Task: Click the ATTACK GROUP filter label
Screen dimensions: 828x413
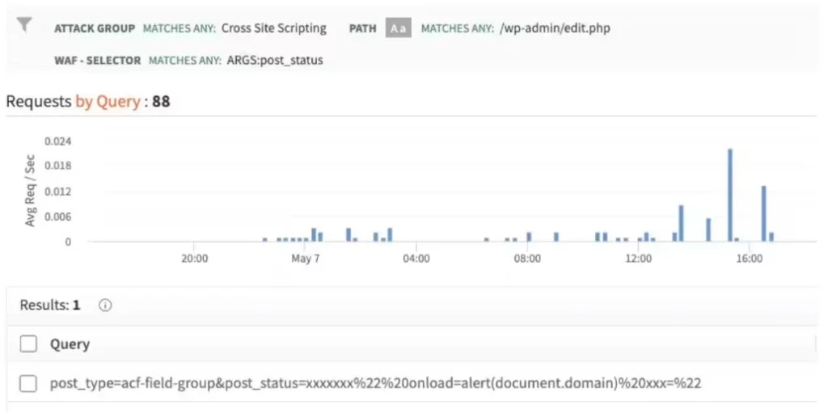Action: (x=95, y=28)
